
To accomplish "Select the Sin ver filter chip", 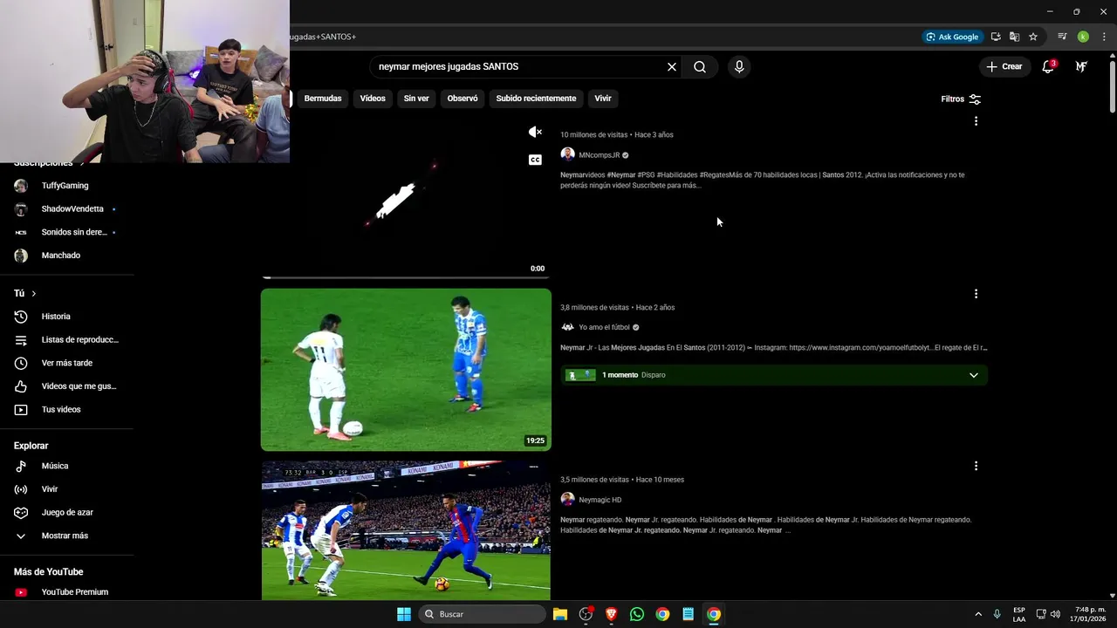I will tap(416, 99).
